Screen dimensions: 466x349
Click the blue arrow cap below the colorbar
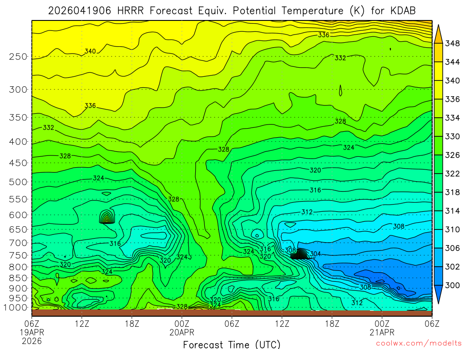[438, 293]
